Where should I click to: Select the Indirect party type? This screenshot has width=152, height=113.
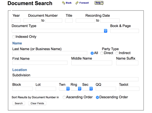117,53
